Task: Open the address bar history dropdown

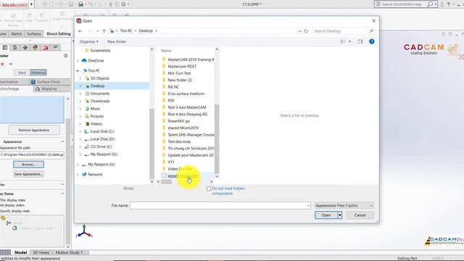Action: [x=299, y=30]
